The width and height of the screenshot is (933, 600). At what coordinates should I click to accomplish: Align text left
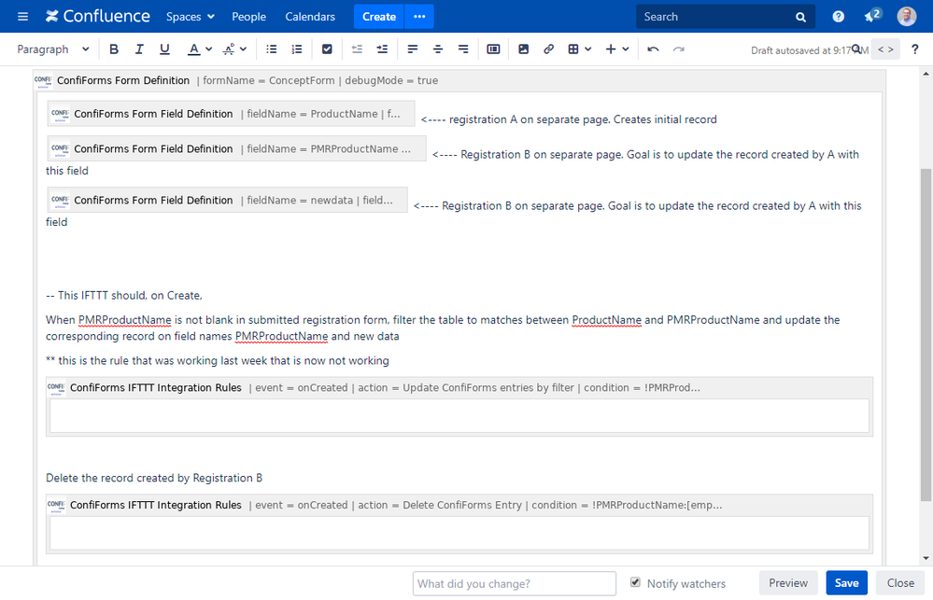pyautogui.click(x=413, y=49)
